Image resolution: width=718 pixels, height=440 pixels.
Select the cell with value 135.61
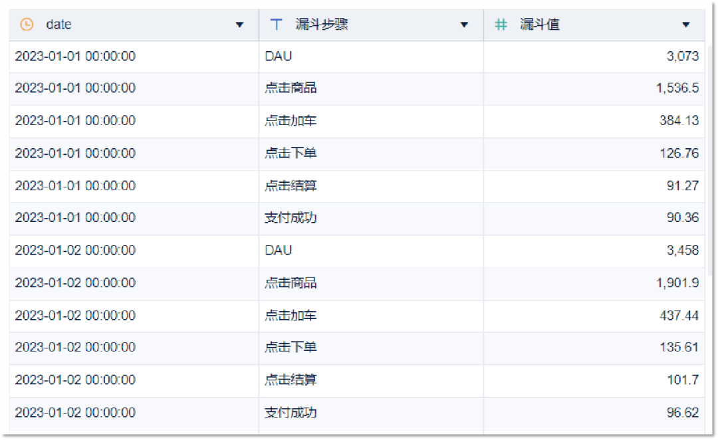coord(594,348)
